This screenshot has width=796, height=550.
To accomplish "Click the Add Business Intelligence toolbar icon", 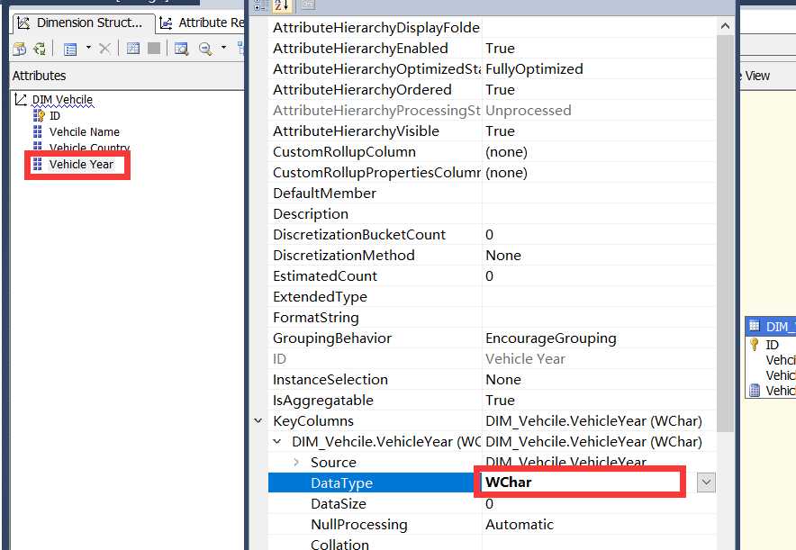I will (x=19, y=49).
